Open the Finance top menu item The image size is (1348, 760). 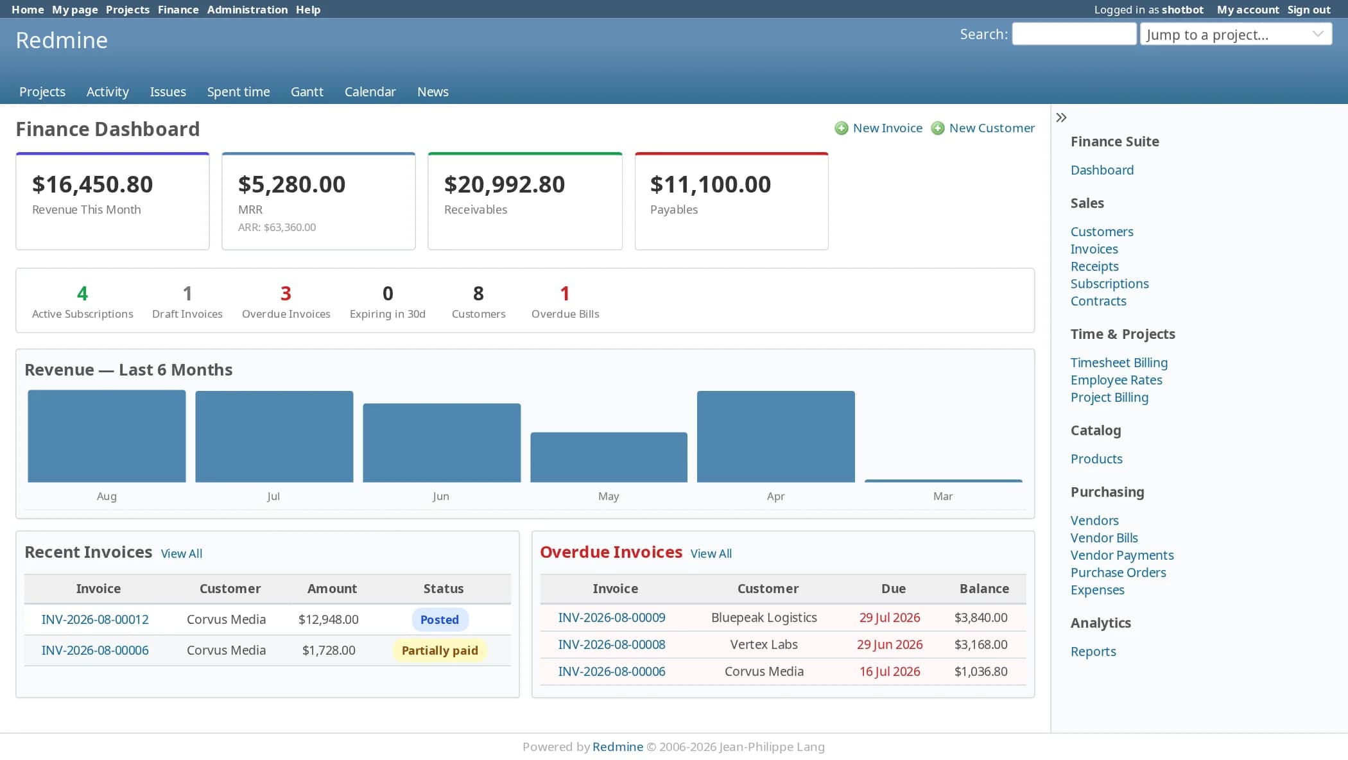pos(178,10)
